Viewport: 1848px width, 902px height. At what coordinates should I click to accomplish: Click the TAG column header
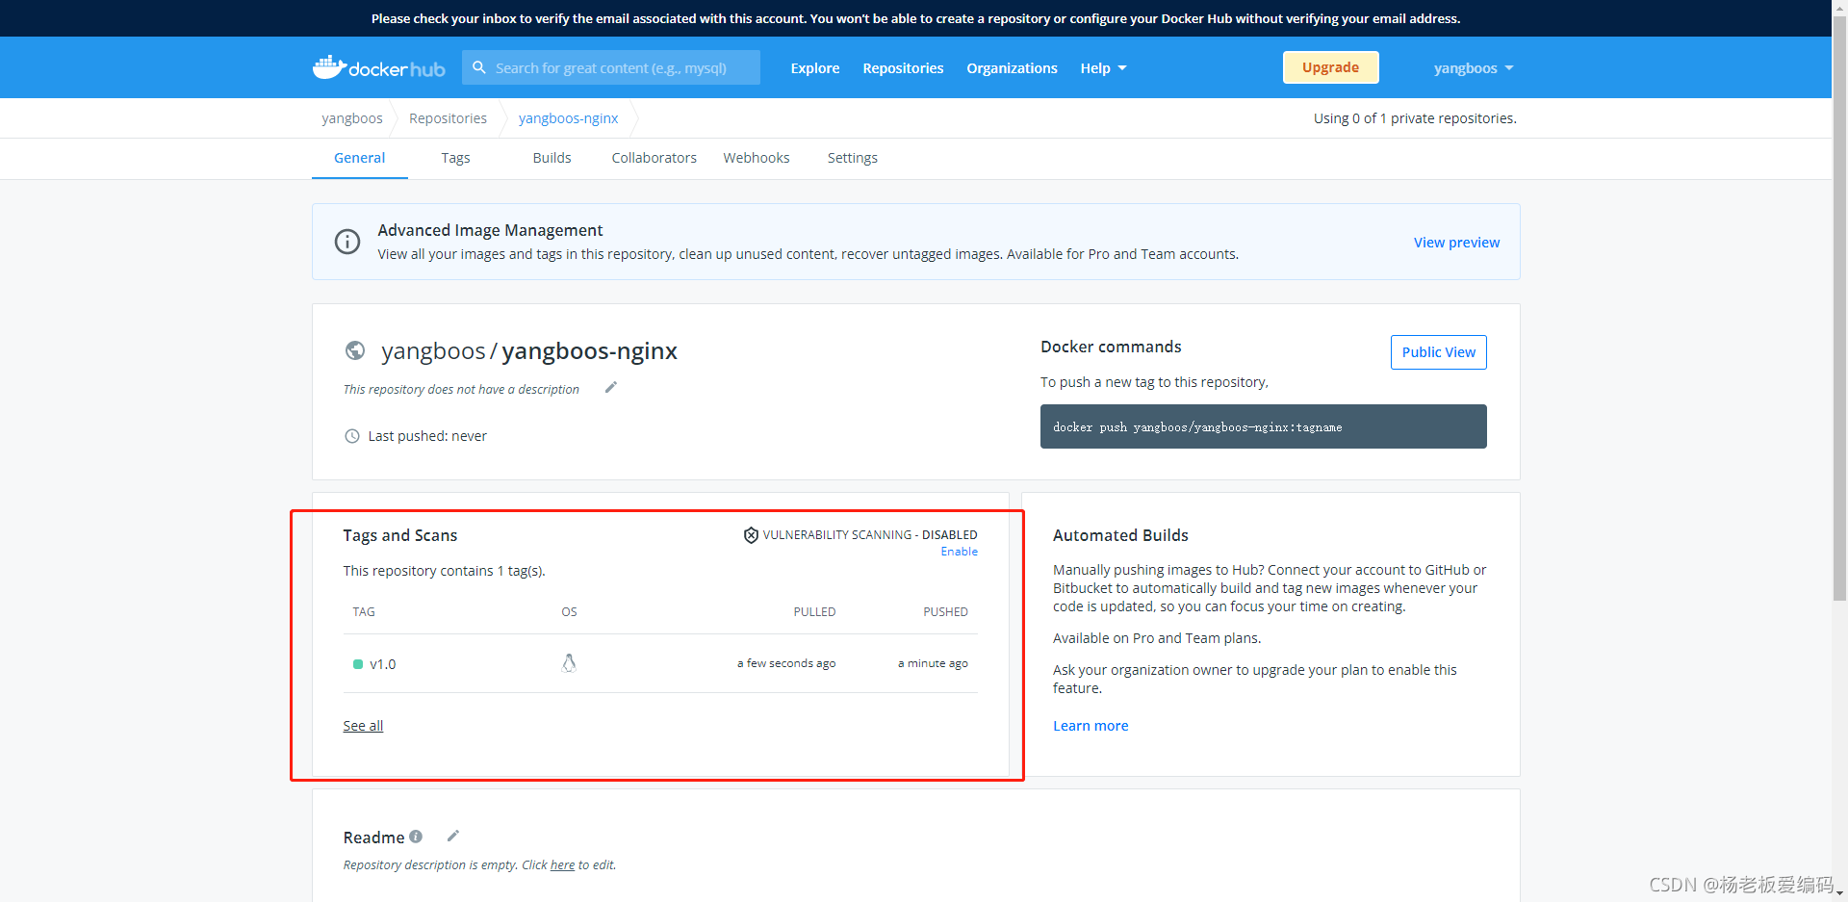[364, 612]
